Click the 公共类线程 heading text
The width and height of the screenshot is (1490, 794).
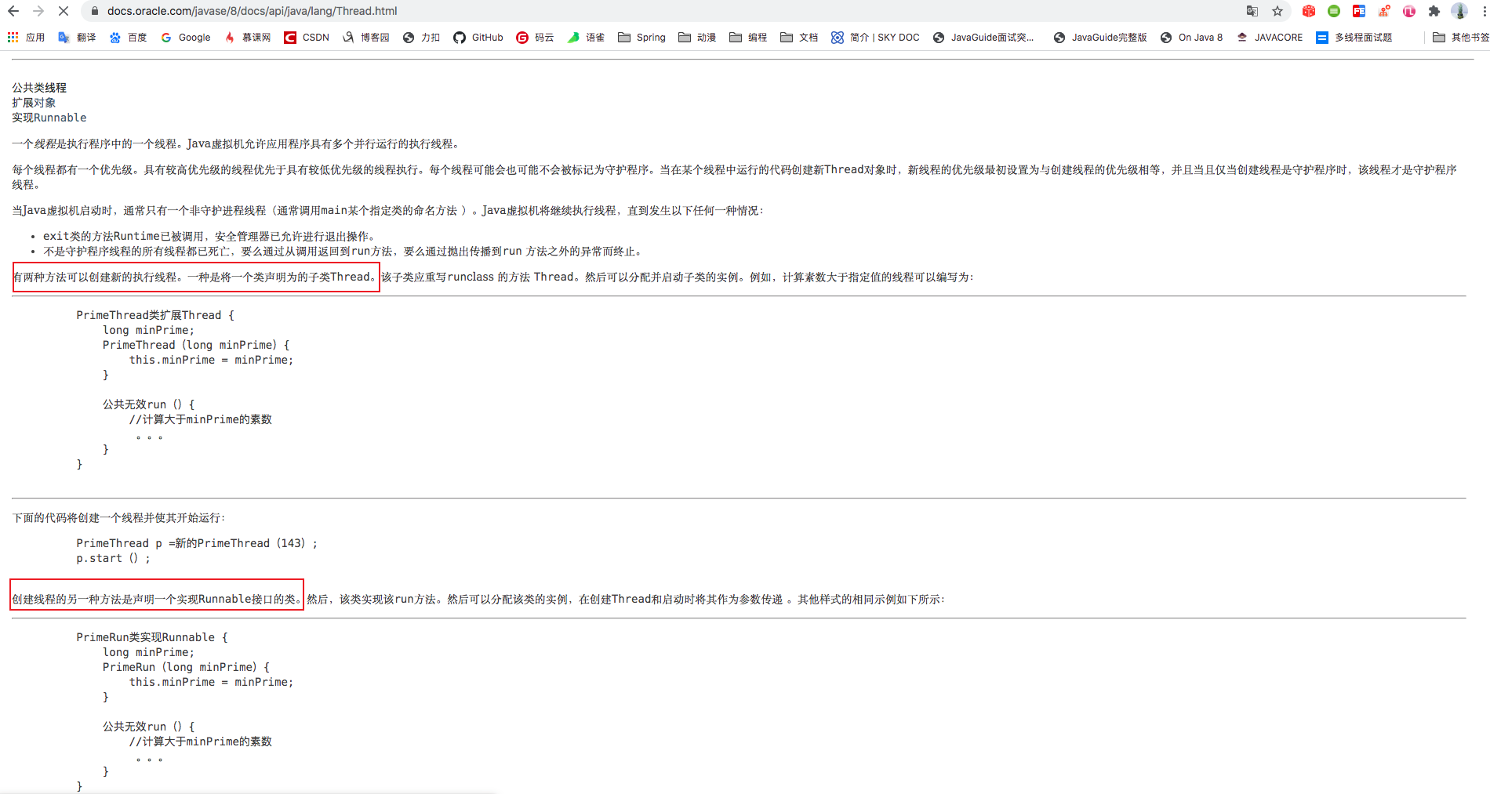(x=39, y=88)
